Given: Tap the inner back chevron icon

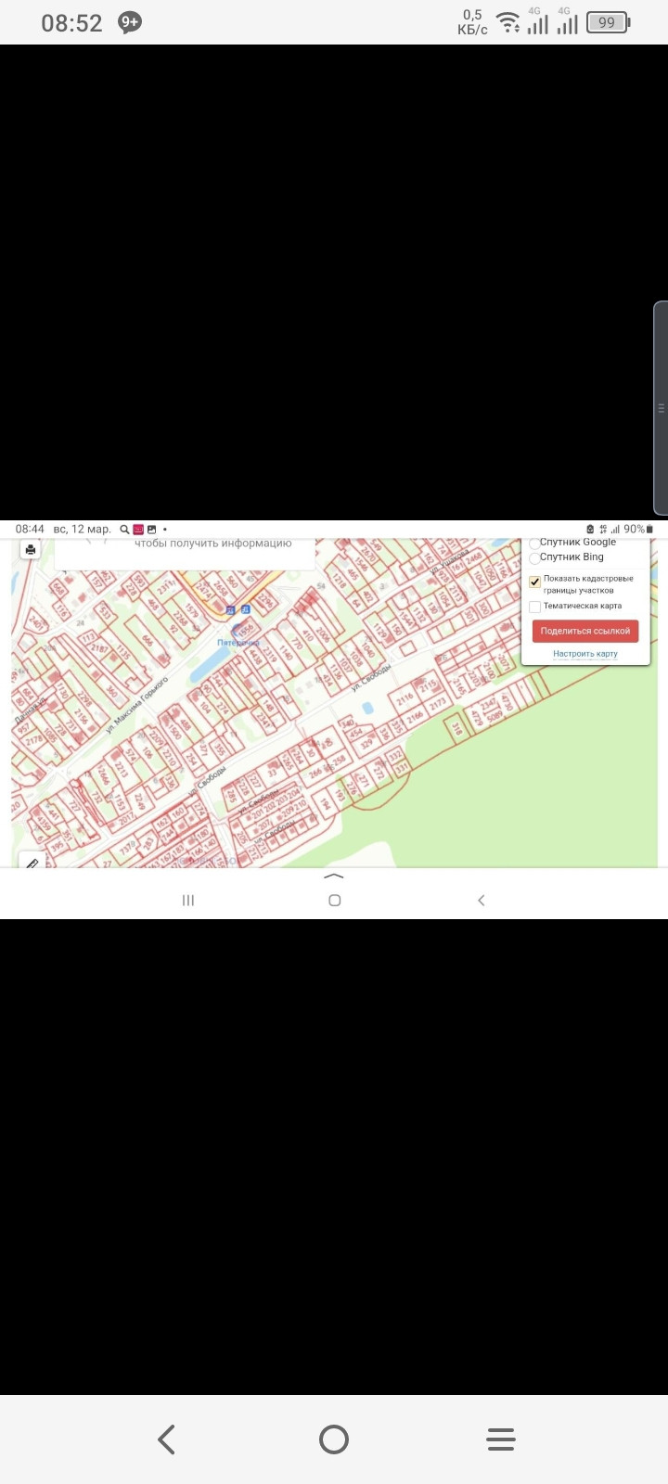Looking at the screenshot, I should pos(481,901).
